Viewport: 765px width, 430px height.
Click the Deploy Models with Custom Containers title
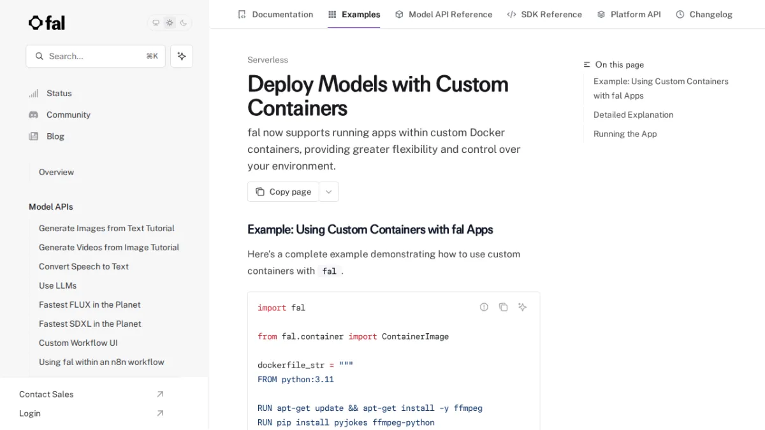(x=378, y=96)
